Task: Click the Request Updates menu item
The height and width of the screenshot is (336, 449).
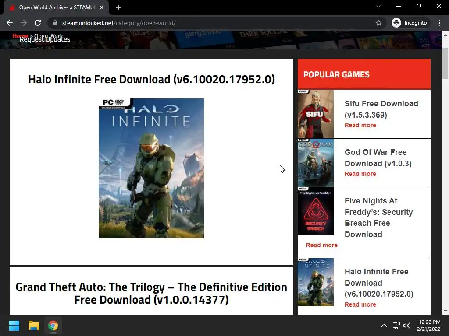Action: click(45, 39)
